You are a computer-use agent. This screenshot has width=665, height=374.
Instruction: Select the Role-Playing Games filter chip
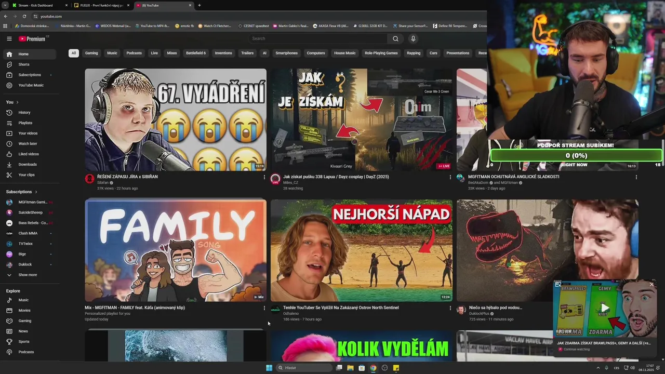(381, 53)
